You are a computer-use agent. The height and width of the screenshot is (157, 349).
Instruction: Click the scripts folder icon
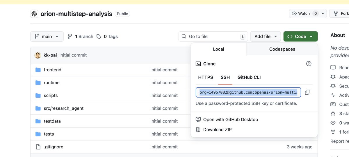(x=38, y=95)
